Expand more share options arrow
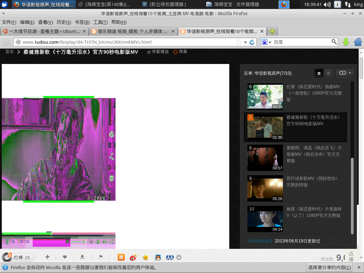Image resolution: width=364 pixels, height=273 pixels. coord(179,257)
